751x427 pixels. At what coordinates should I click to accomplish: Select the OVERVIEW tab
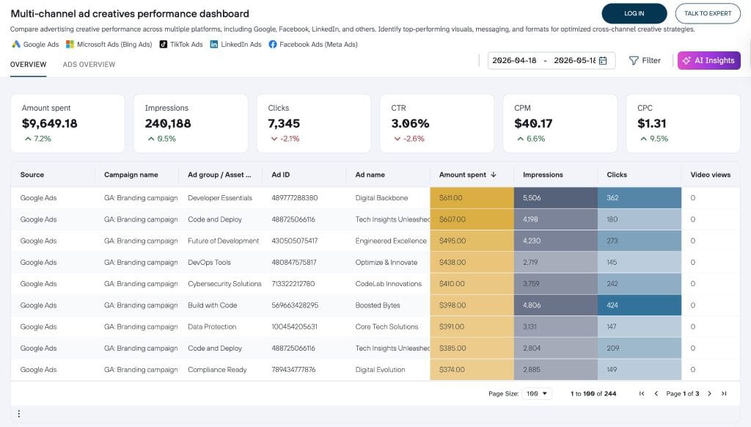pyautogui.click(x=29, y=65)
